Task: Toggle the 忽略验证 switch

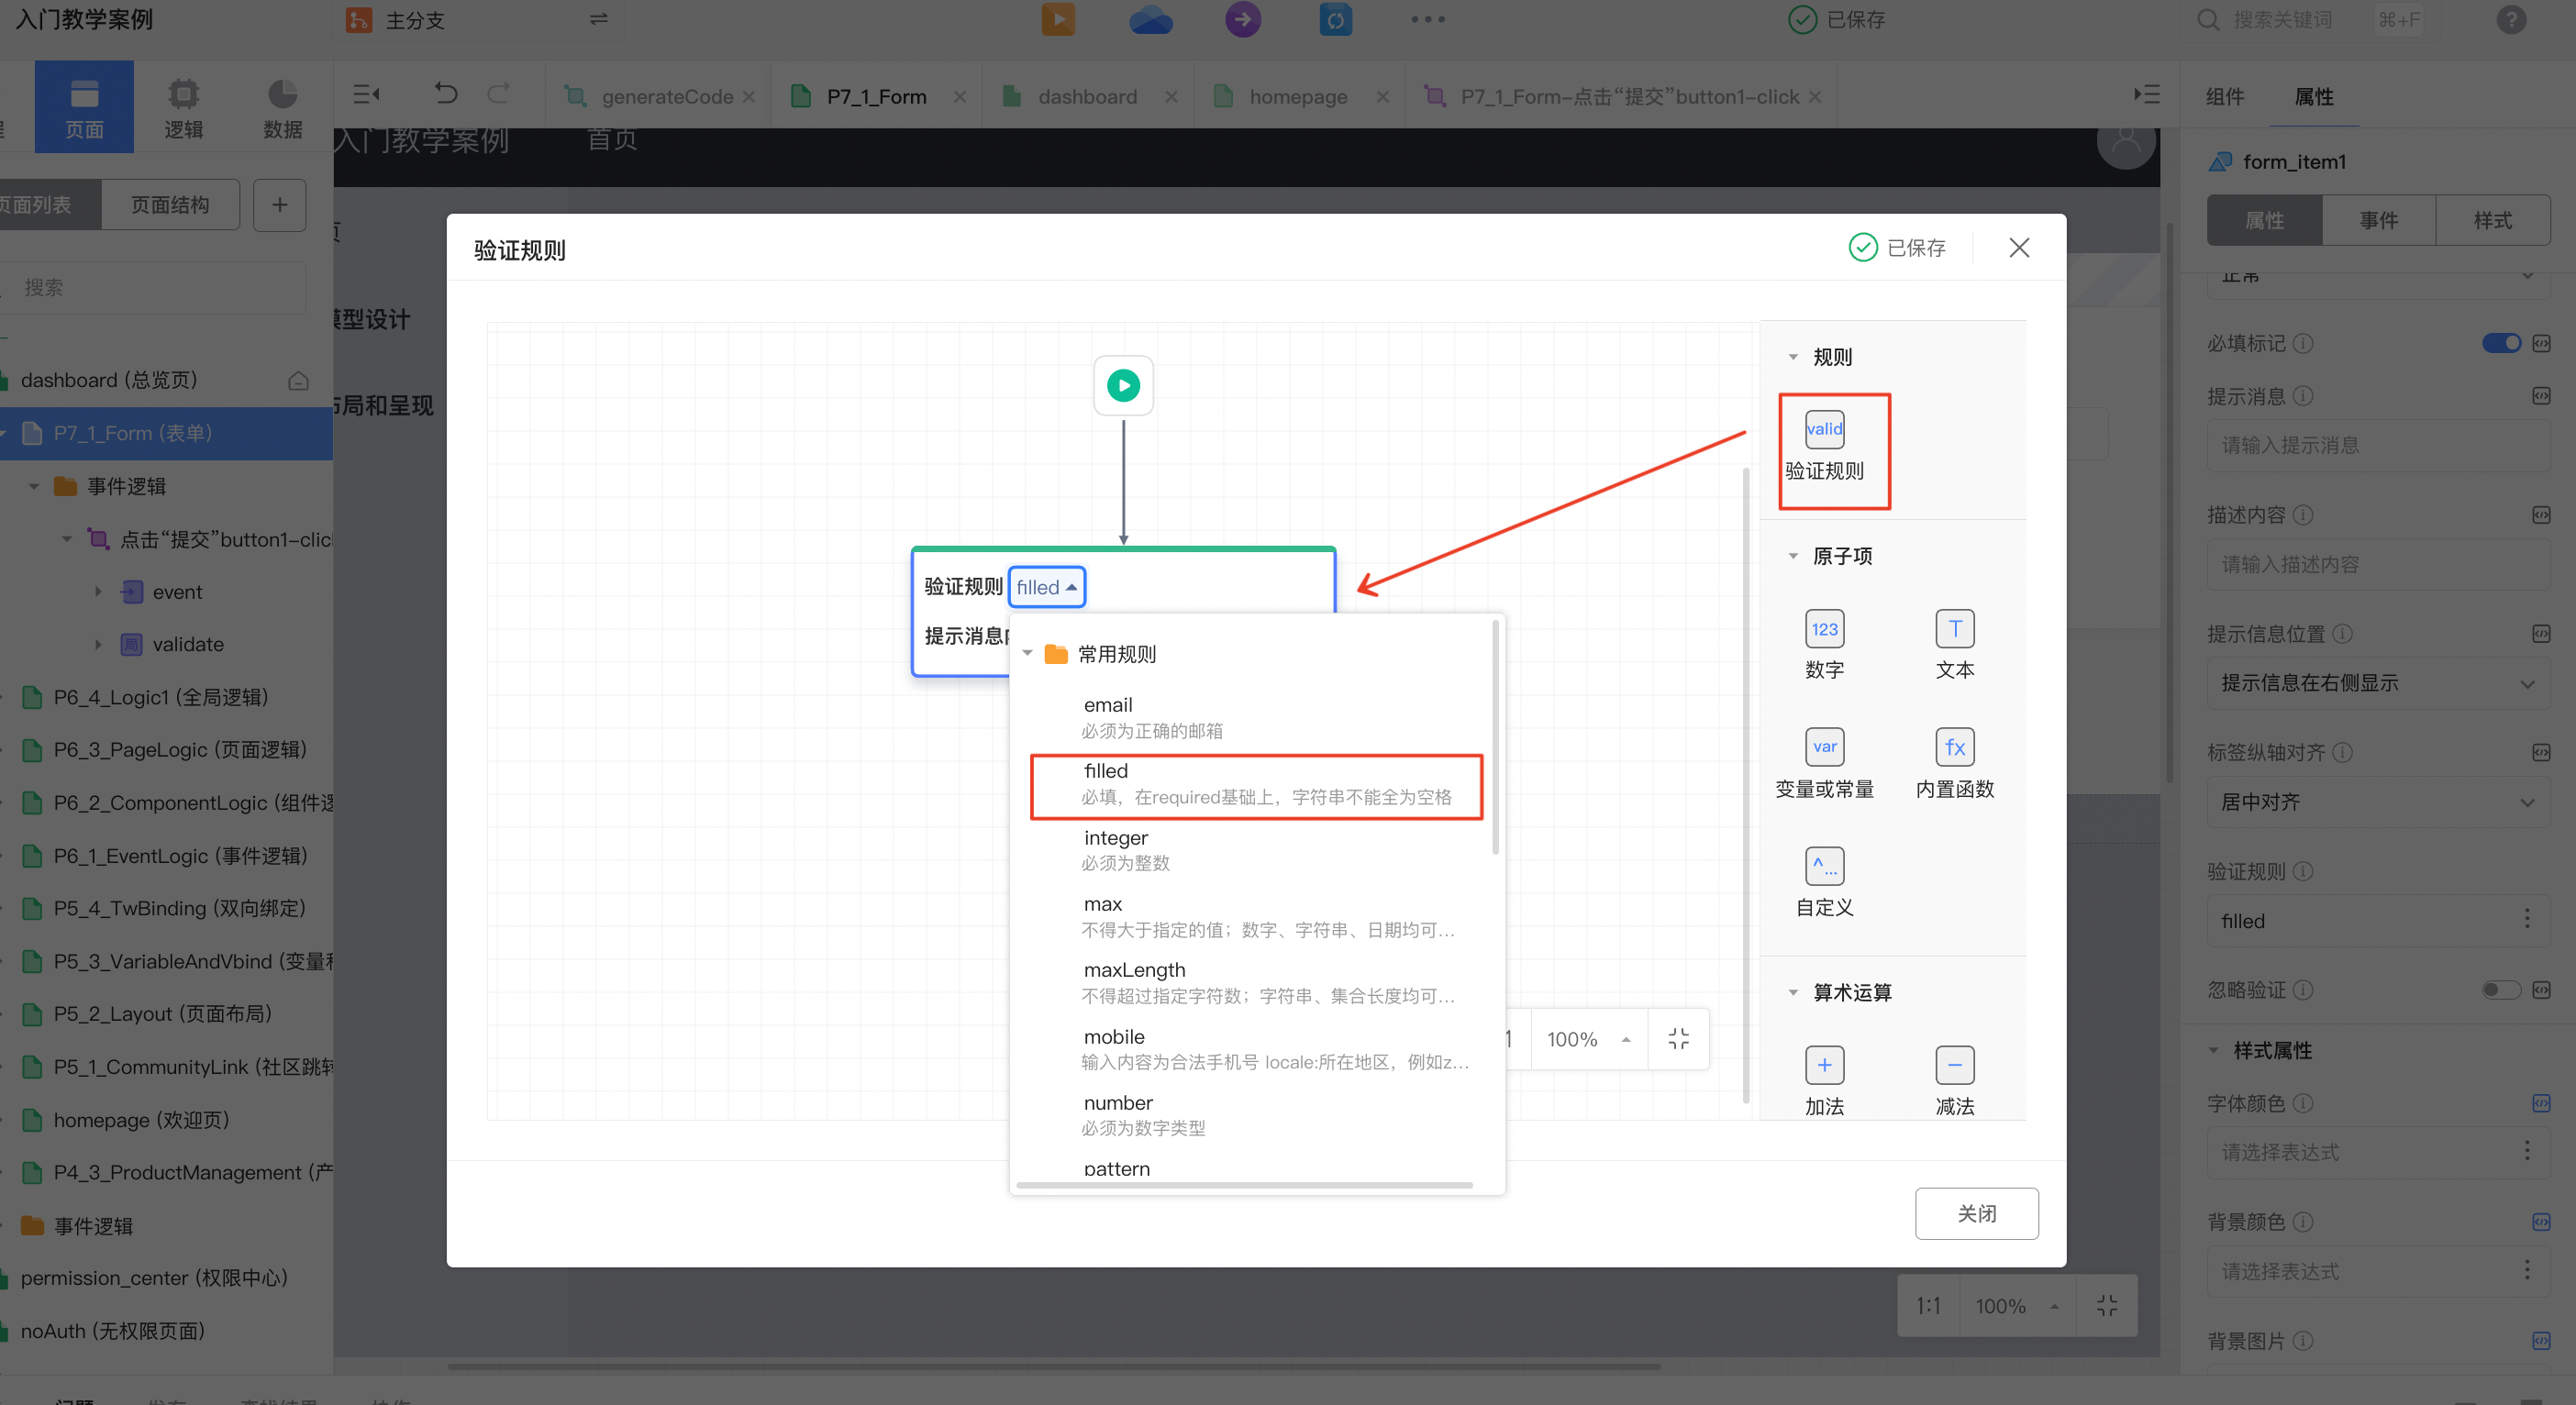Action: [x=2501, y=990]
